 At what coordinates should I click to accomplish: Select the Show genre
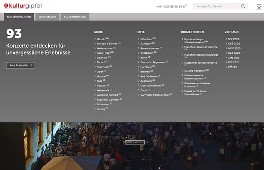[x=101, y=62]
